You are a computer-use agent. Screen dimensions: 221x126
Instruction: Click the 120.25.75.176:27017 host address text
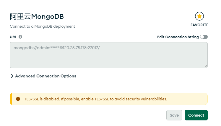pyautogui.click(x=80, y=47)
